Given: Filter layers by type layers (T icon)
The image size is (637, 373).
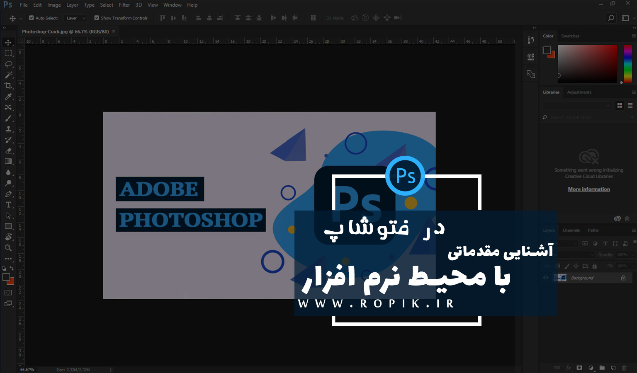Looking at the screenshot, I should [605, 243].
